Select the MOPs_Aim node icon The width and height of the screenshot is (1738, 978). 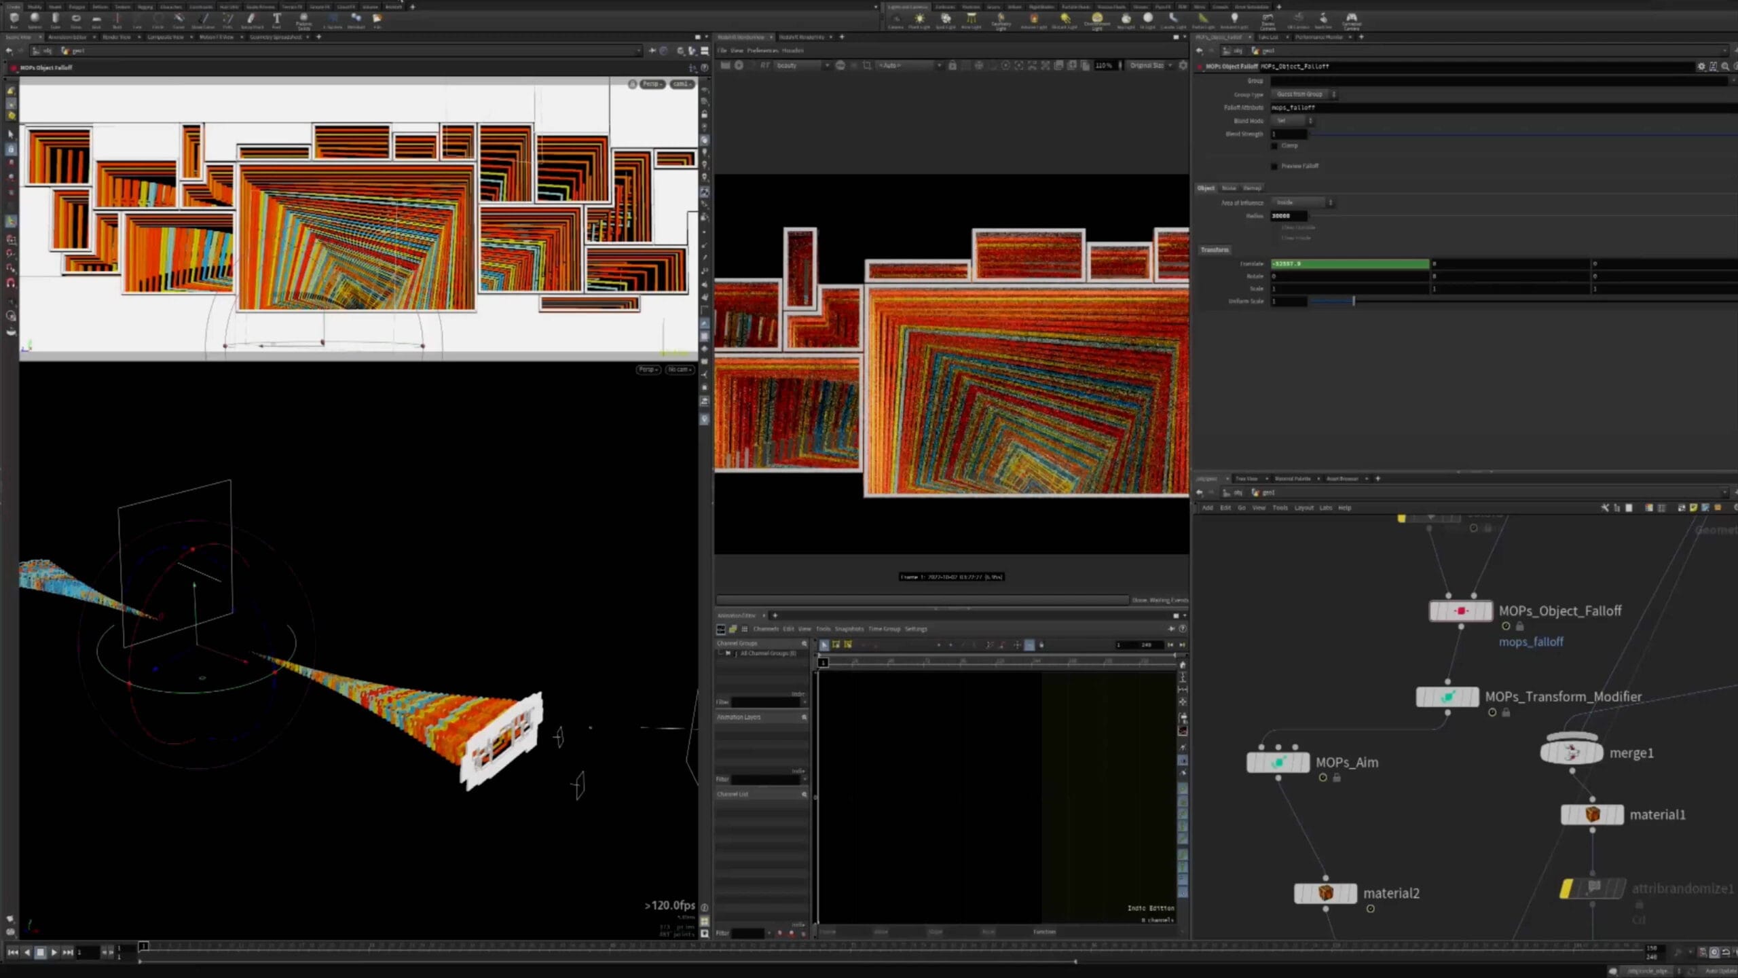click(x=1278, y=762)
